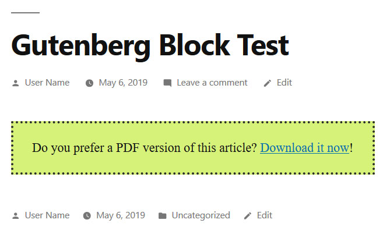Click the pencil icon after Uncategorized
Screen dimensions: 383x241
point(248,216)
